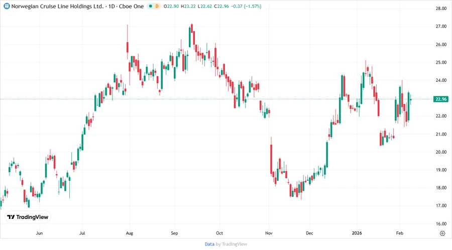452x250 pixels.
Task: Click the 19.00 price axis label
Action: pyautogui.click(x=441, y=170)
